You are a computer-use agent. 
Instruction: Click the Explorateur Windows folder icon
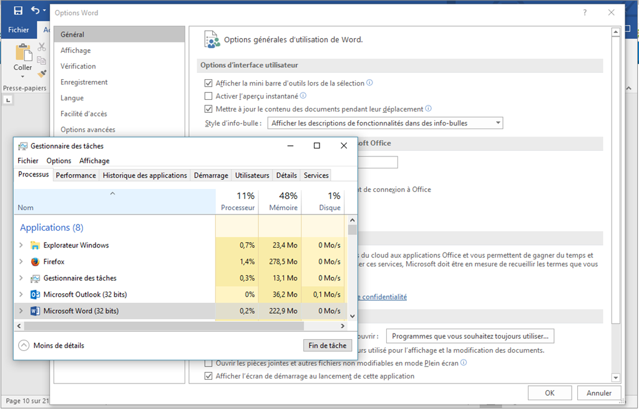35,245
